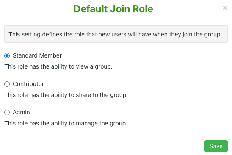
Task: Click the 'Admin' label text
Action: coord(21,112)
